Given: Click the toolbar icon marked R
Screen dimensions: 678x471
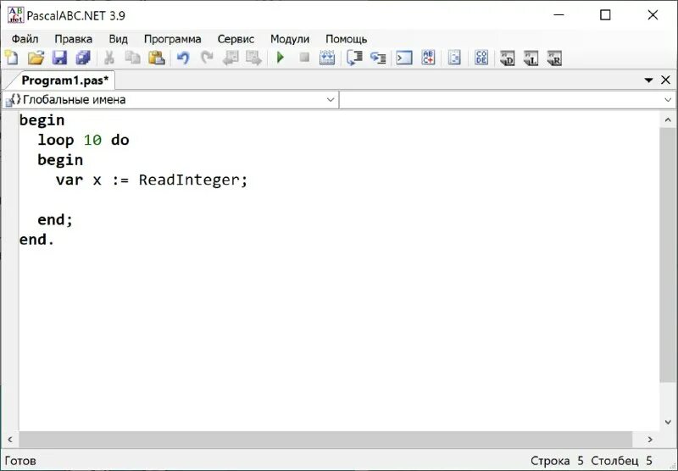Looking at the screenshot, I should [x=554, y=58].
